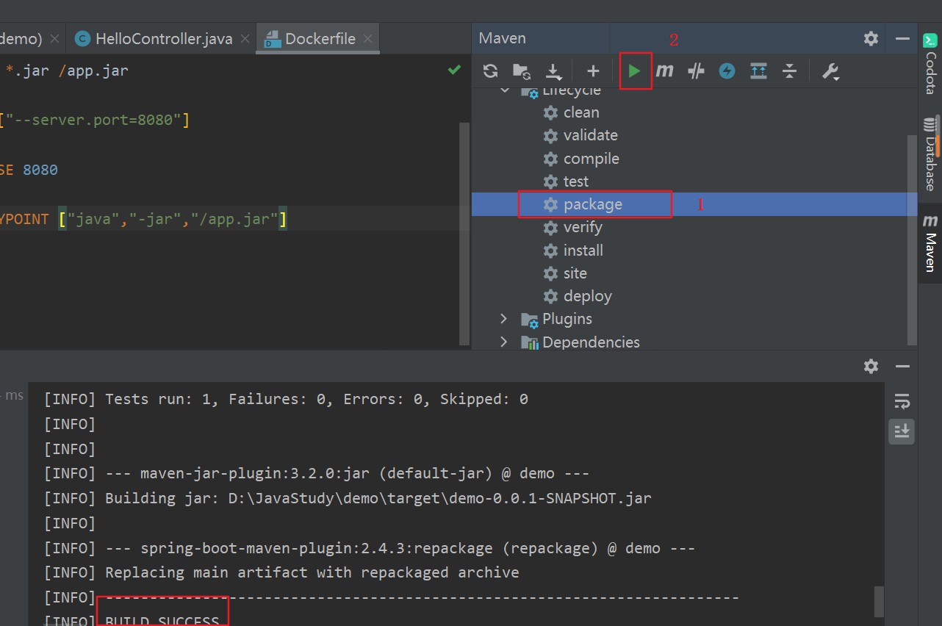The image size is (942, 626).
Task: Close the demo tab
Action: 55,39
